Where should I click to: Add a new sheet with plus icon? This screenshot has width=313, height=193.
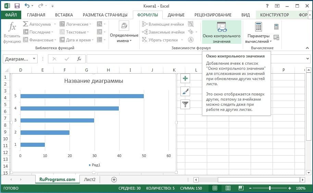(x=114, y=180)
